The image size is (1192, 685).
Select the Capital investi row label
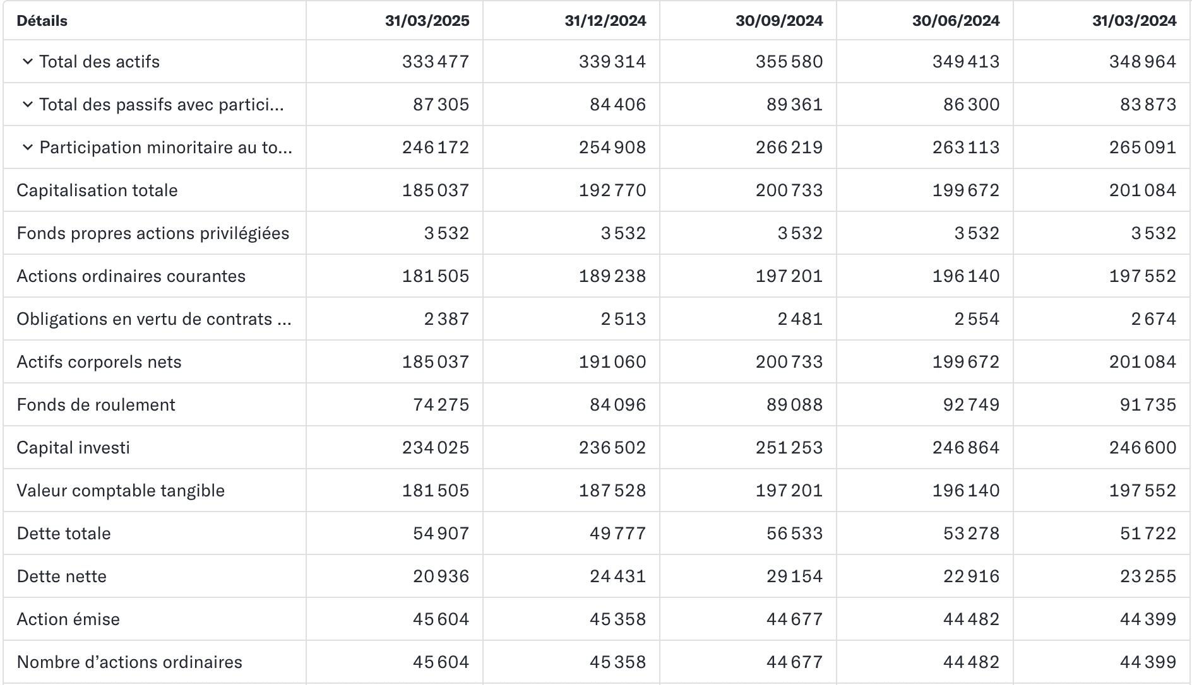pos(73,448)
